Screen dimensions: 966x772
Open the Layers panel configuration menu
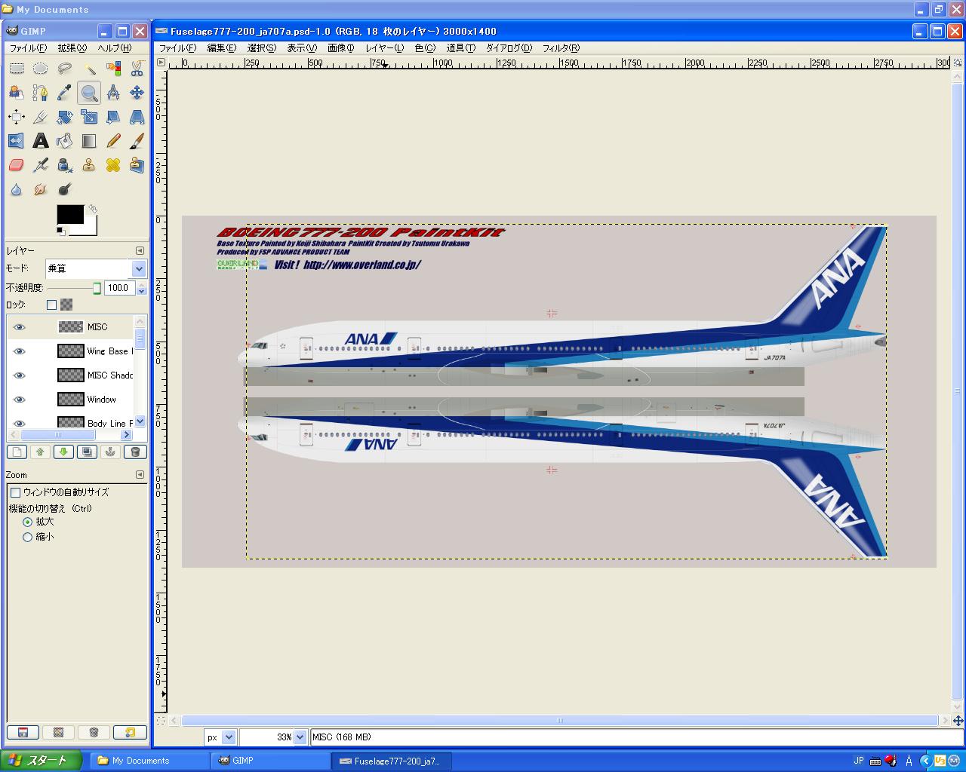tap(140, 251)
